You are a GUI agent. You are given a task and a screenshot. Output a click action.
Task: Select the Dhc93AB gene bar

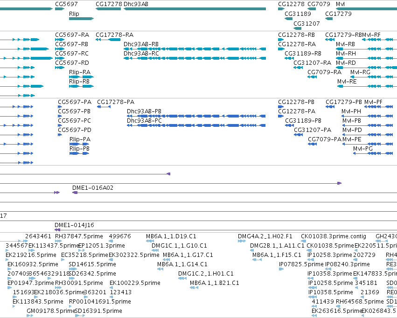(x=195, y=9)
